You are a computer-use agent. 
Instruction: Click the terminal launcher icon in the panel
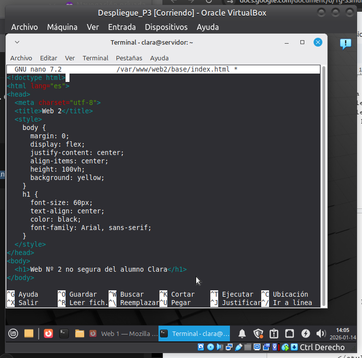[x=64, y=333]
